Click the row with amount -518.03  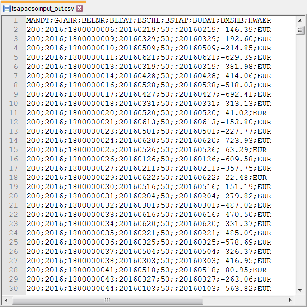click(149, 85)
